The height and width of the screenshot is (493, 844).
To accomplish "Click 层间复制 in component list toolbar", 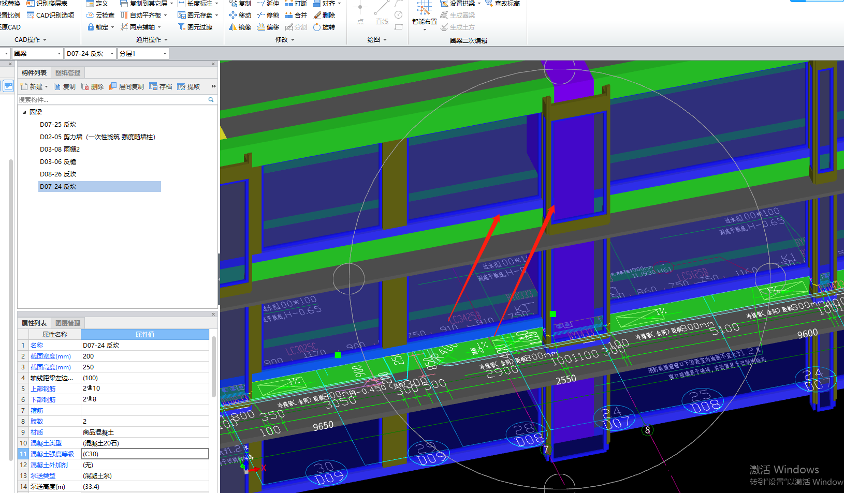I will [126, 86].
